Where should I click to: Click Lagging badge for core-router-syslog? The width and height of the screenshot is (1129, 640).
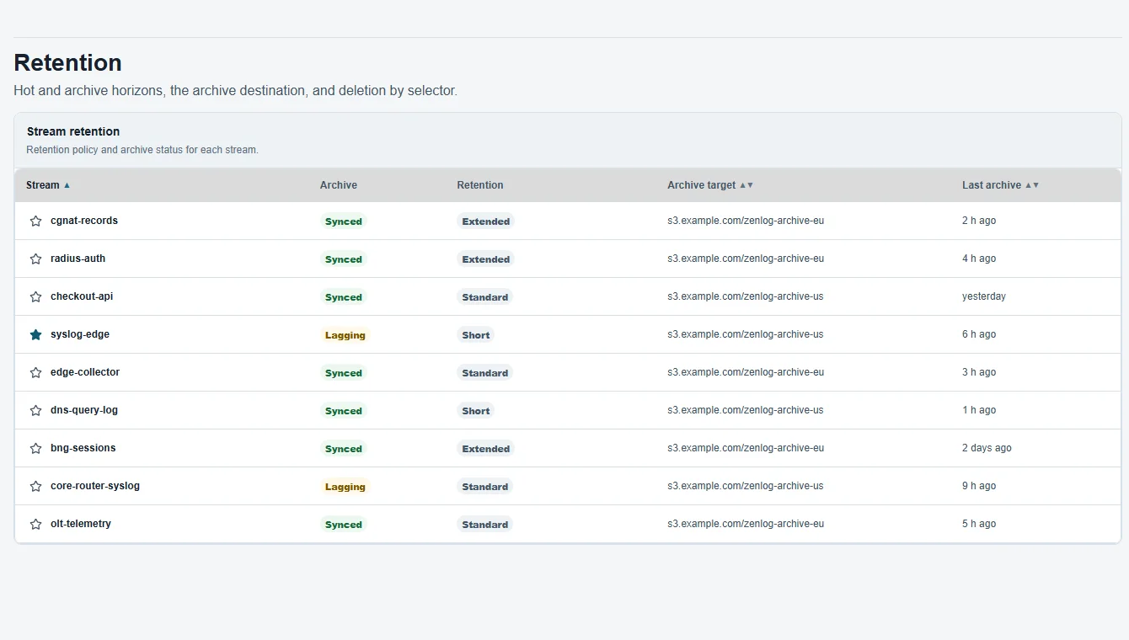(345, 487)
